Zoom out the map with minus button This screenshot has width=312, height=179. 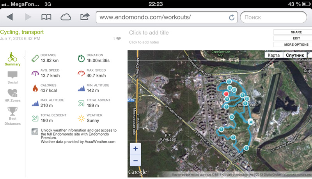(135, 161)
